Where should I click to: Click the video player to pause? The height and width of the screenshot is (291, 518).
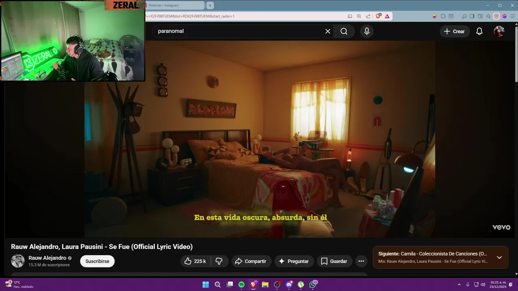pos(260,139)
